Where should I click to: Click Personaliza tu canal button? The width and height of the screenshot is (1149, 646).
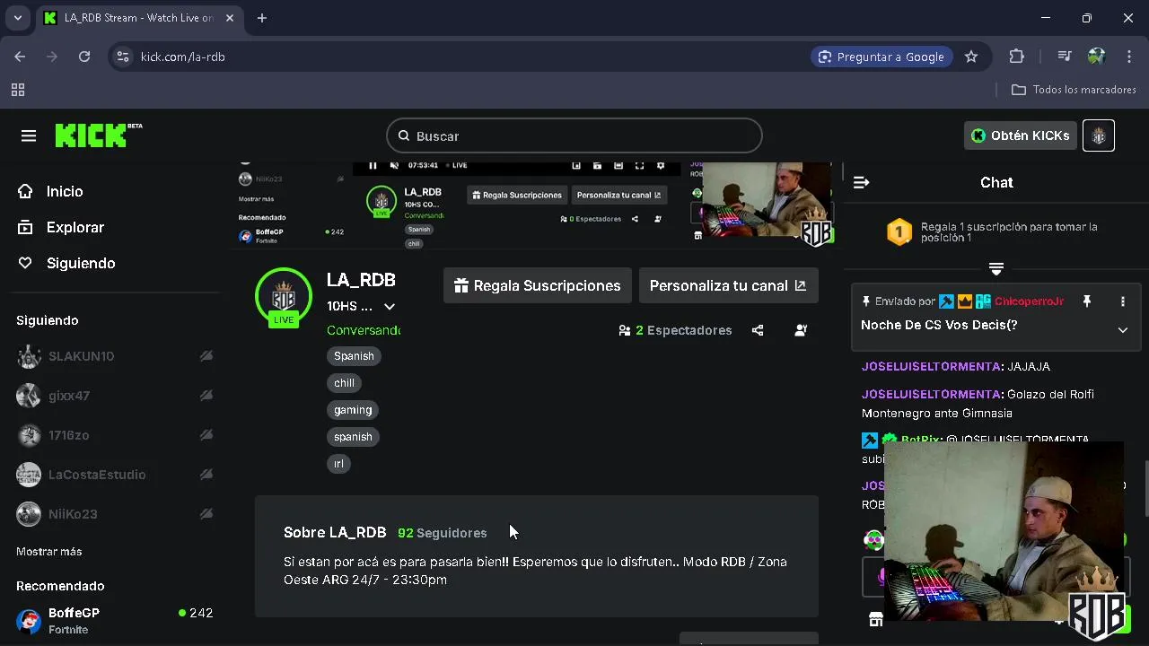728,285
